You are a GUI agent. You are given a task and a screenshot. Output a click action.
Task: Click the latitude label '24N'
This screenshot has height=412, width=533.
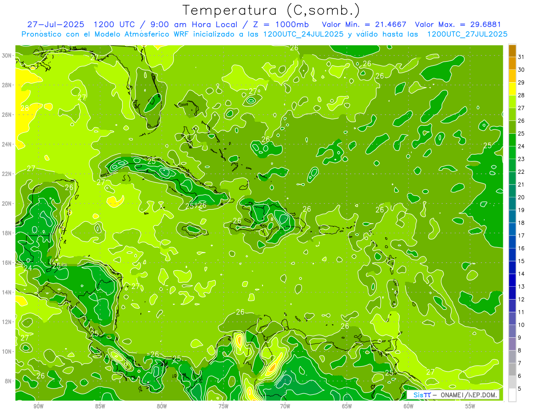click(7, 144)
